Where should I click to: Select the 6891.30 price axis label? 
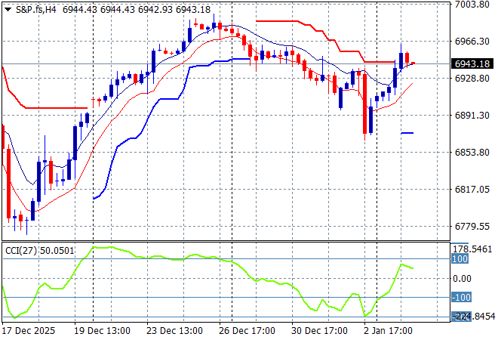[472, 115]
